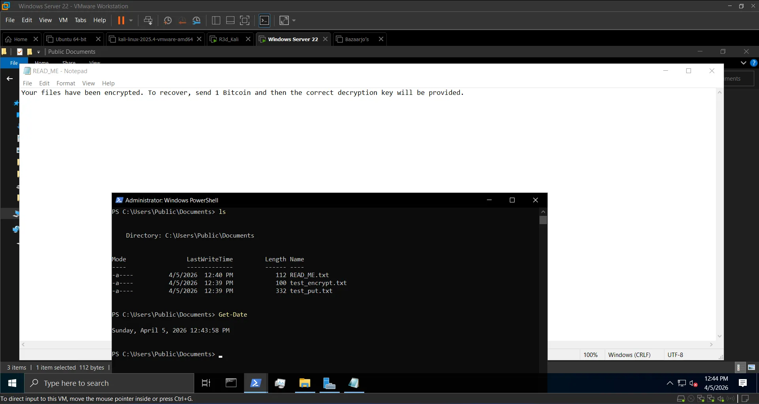Select the PowerShell taskbar icon

tap(256, 383)
